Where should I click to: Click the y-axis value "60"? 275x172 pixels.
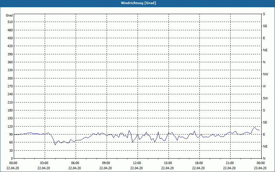pos(11,142)
